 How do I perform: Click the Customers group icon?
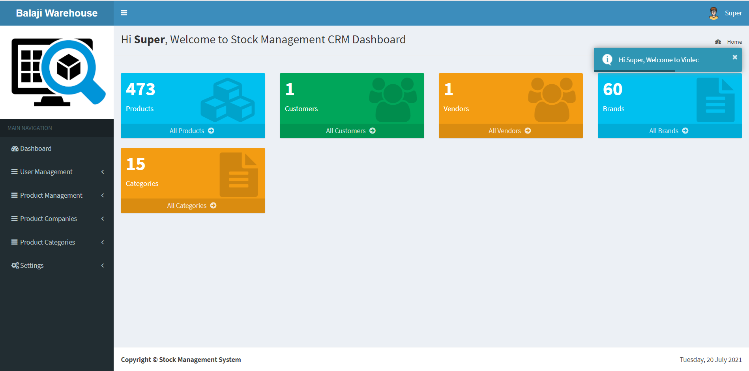[393, 100]
